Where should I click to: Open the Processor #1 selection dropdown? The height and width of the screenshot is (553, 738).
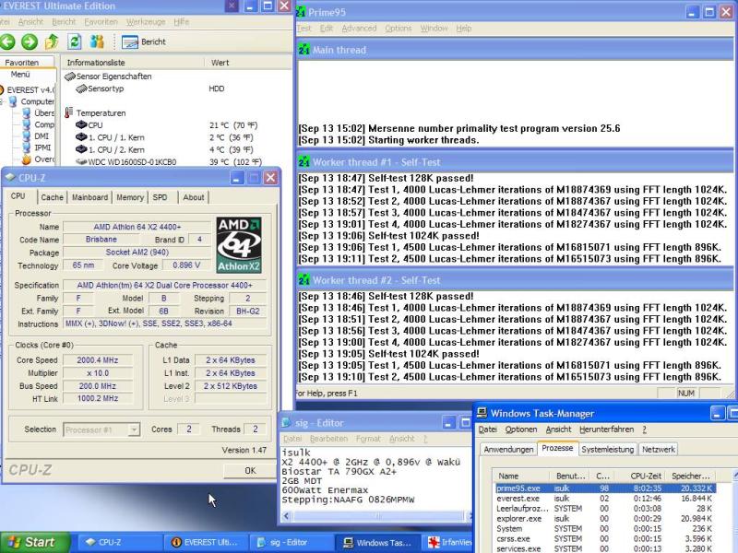coord(134,429)
